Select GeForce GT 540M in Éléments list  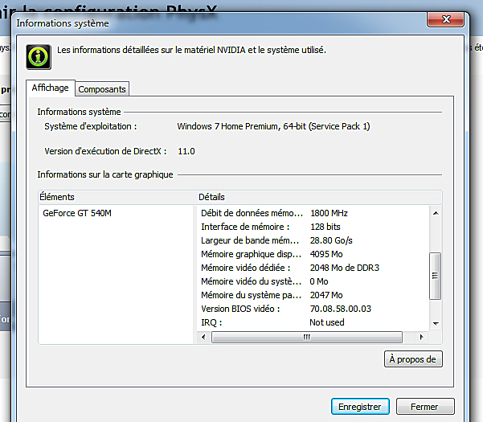coord(77,213)
